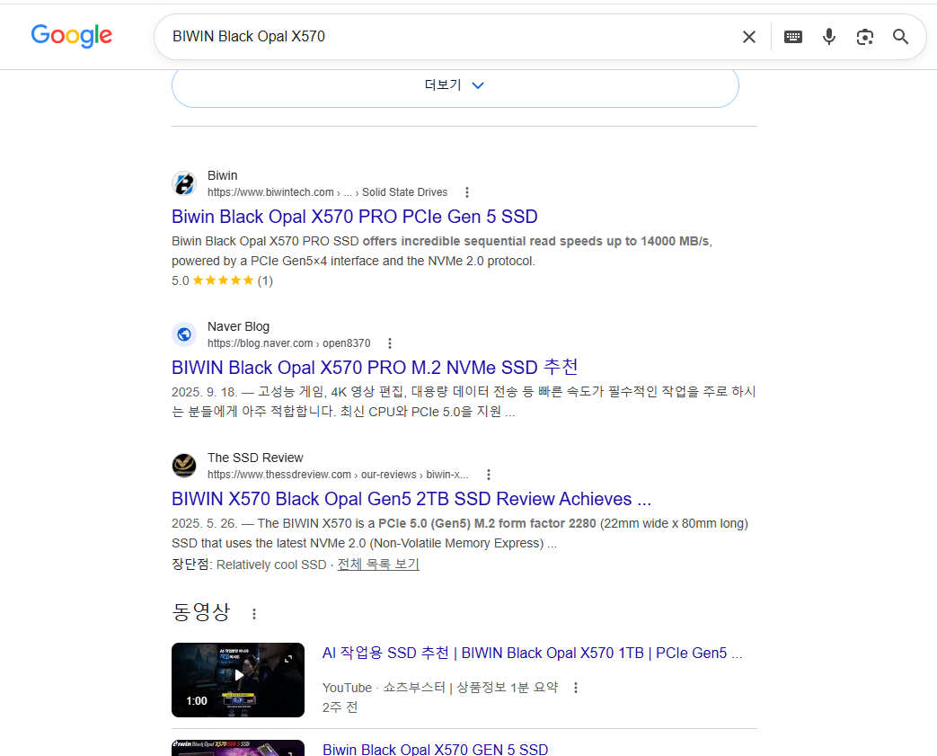This screenshot has width=937, height=756.
Task: Open the on-screen keyboard input tool
Action: point(793,37)
